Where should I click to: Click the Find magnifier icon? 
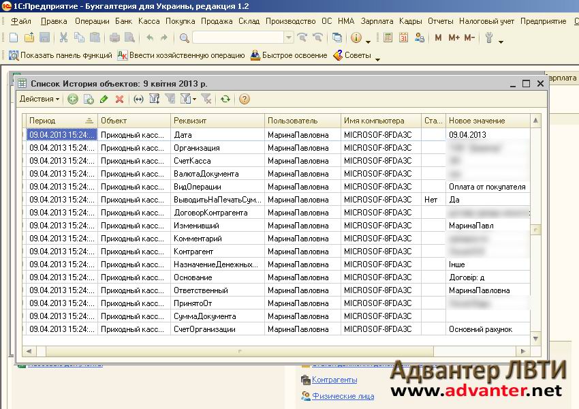184,37
